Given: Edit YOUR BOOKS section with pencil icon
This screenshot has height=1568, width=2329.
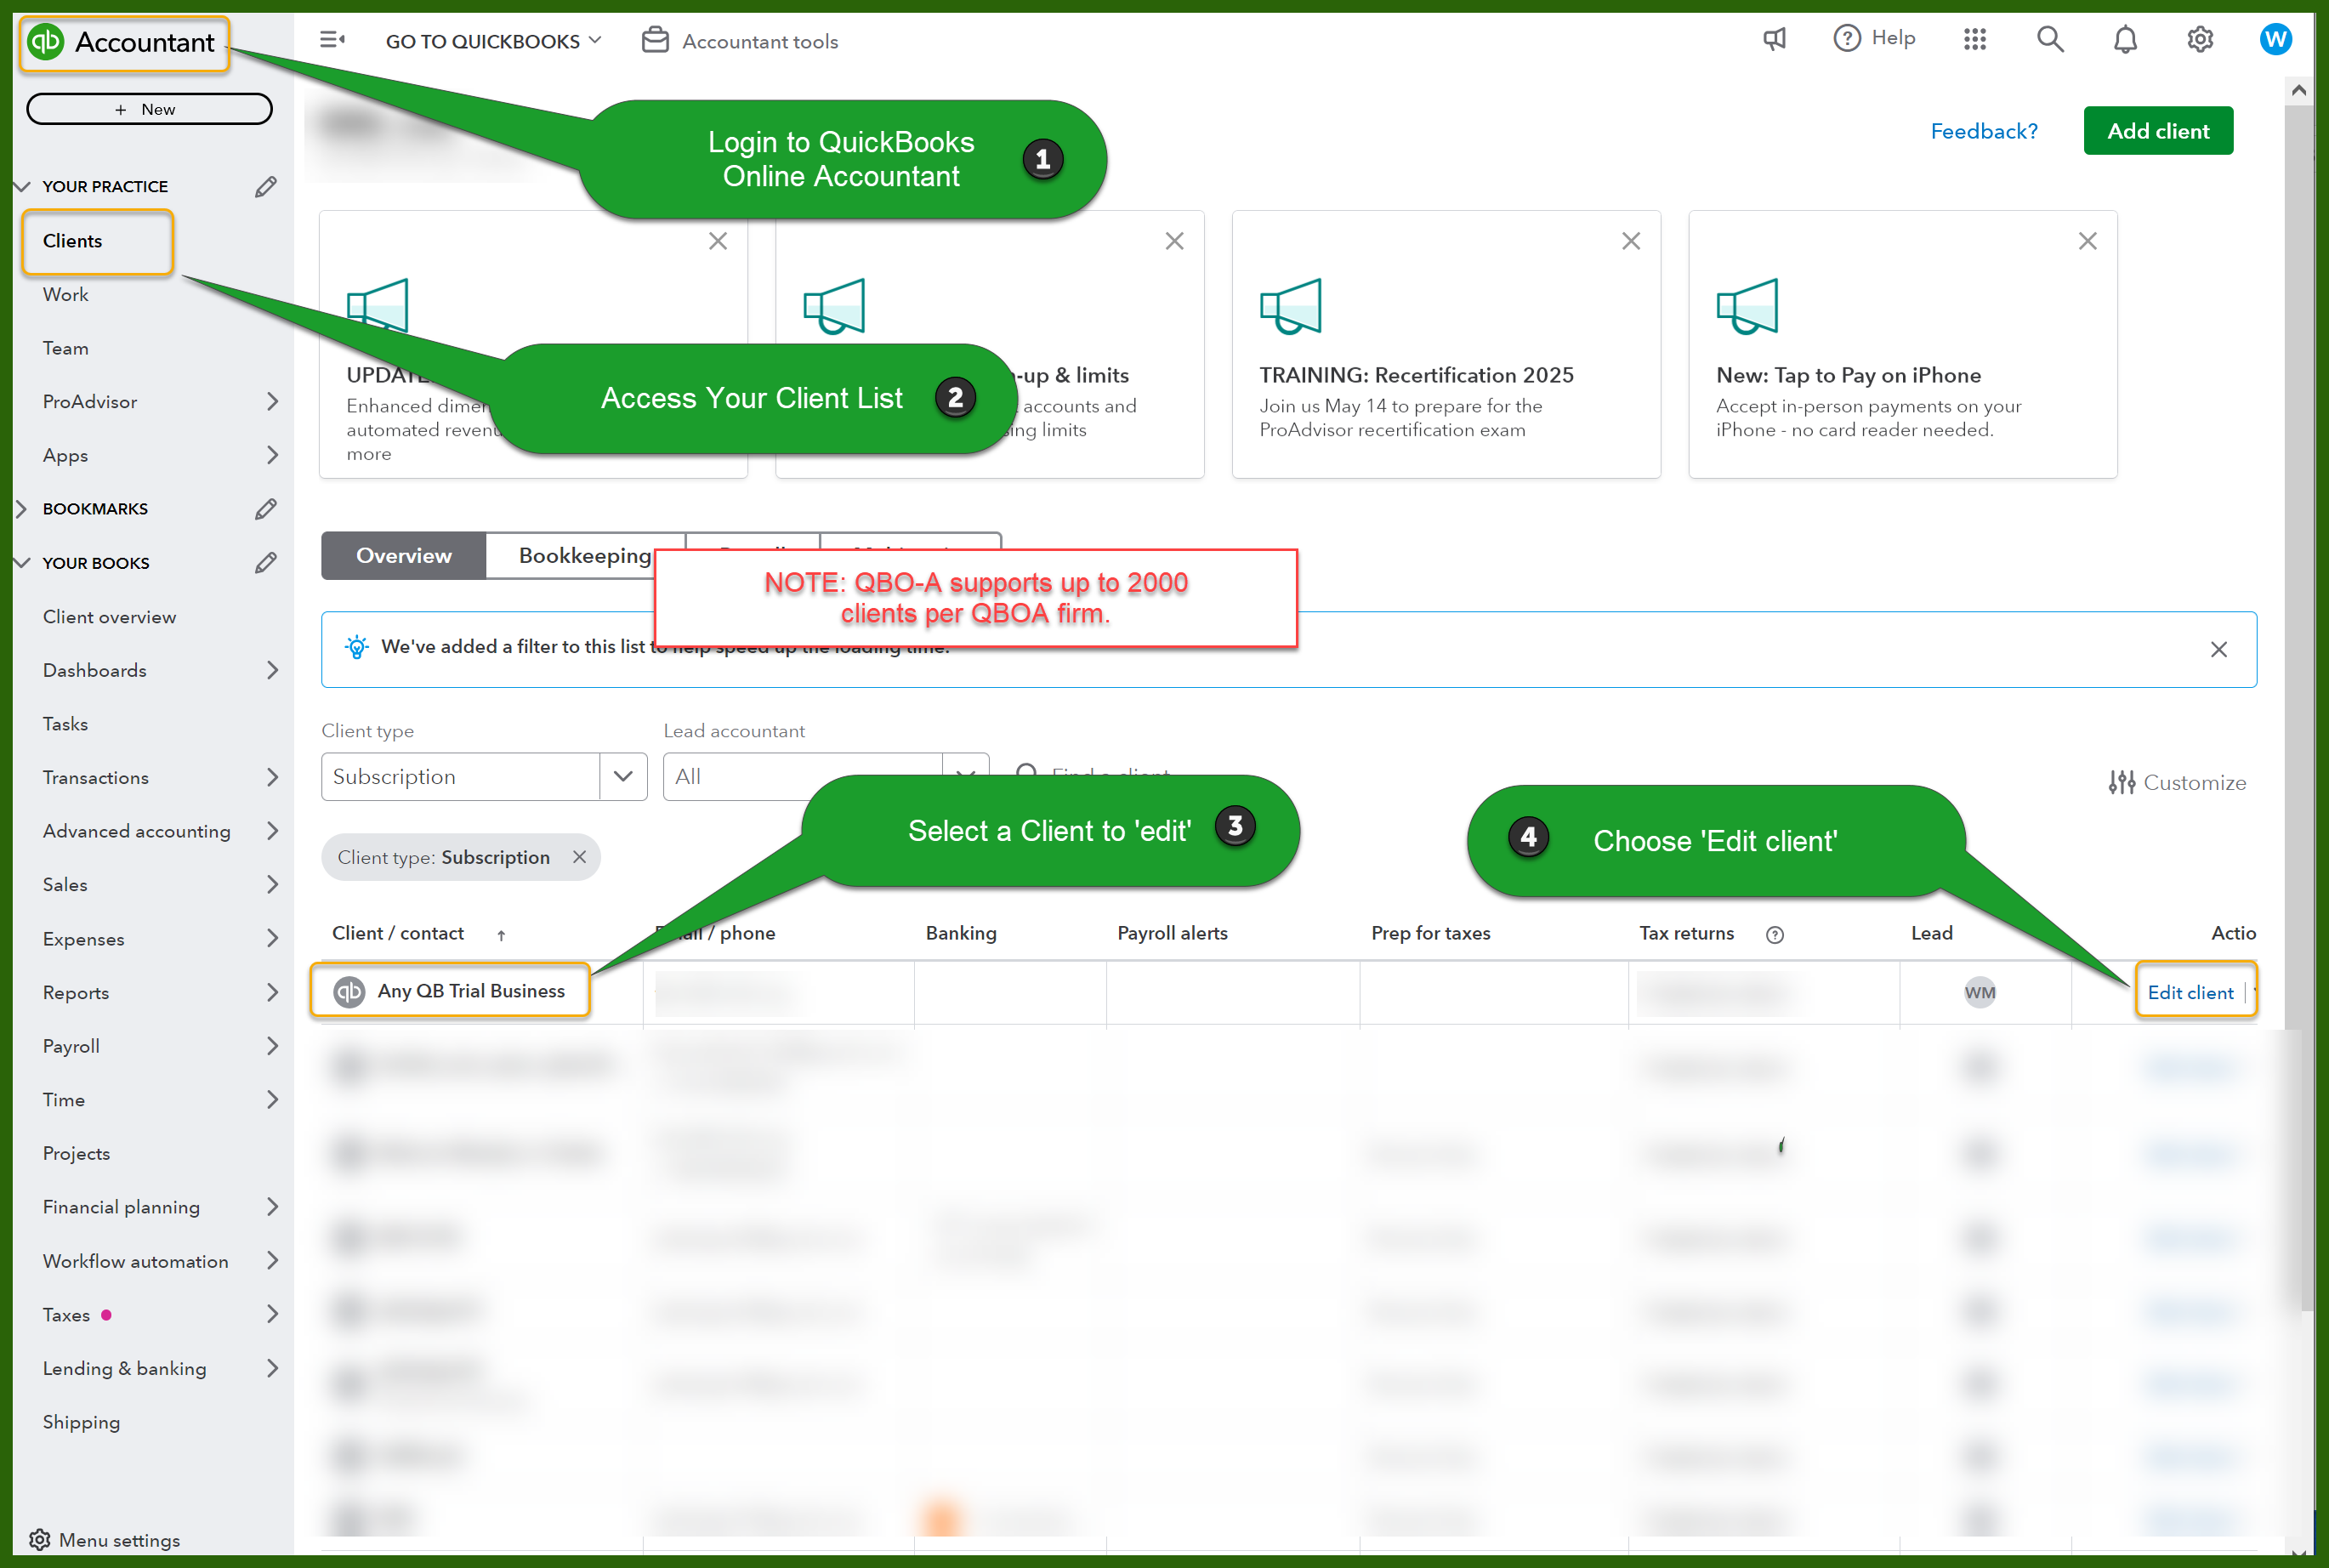Looking at the screenshot, I should point(265,563).
